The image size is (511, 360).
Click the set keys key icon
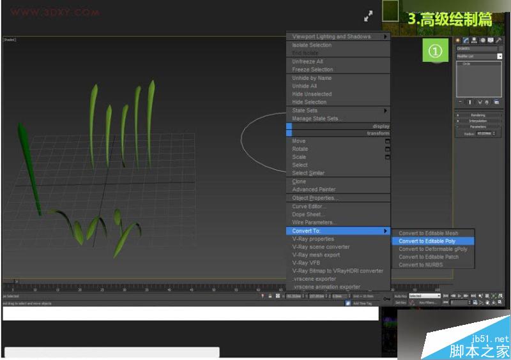point(386,299)
